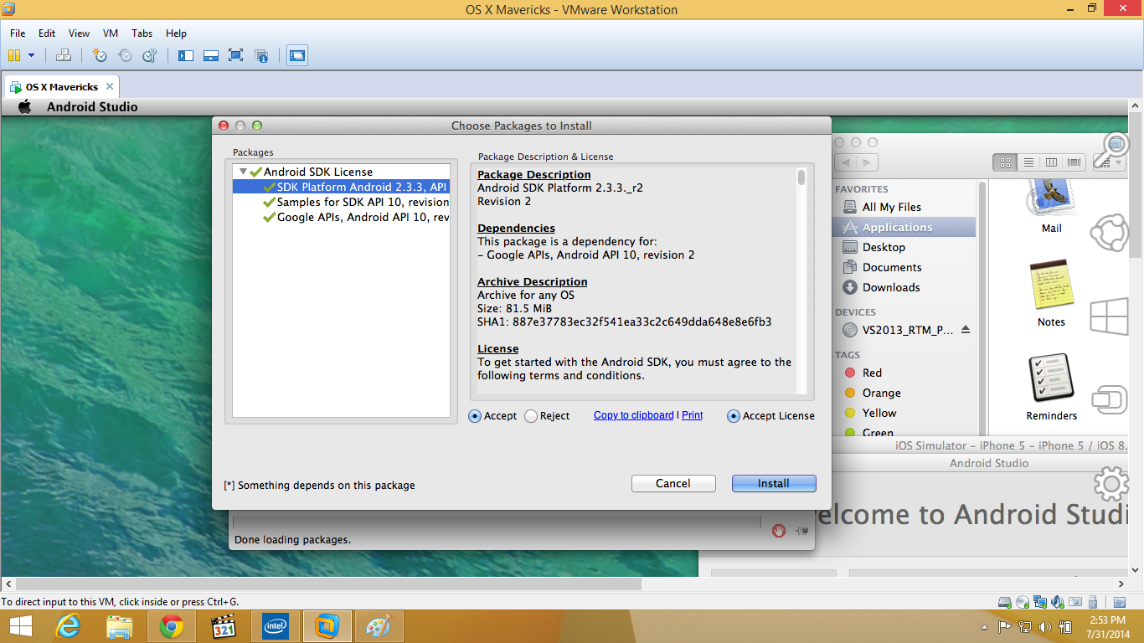
Task: Switch Finder to list view
Action: pyautogui.click(x=1028, y=162)
